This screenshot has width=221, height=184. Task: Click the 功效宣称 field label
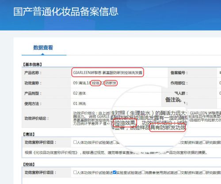pyautogui.click(x=33, y=83)
